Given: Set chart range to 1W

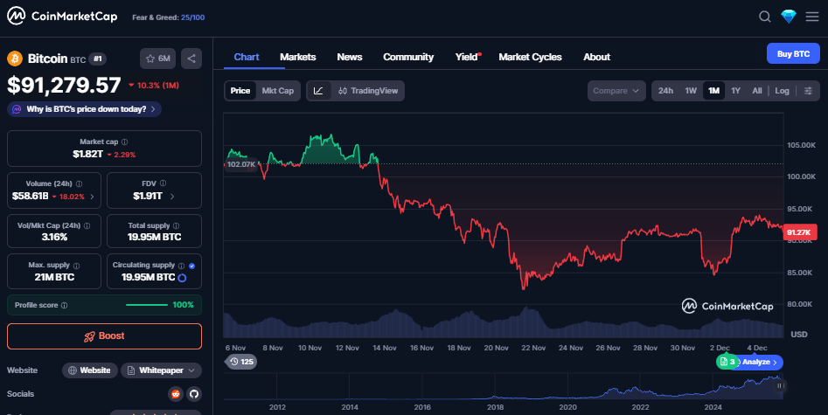Looking at the screenshot, I should (x=691, y=91).
